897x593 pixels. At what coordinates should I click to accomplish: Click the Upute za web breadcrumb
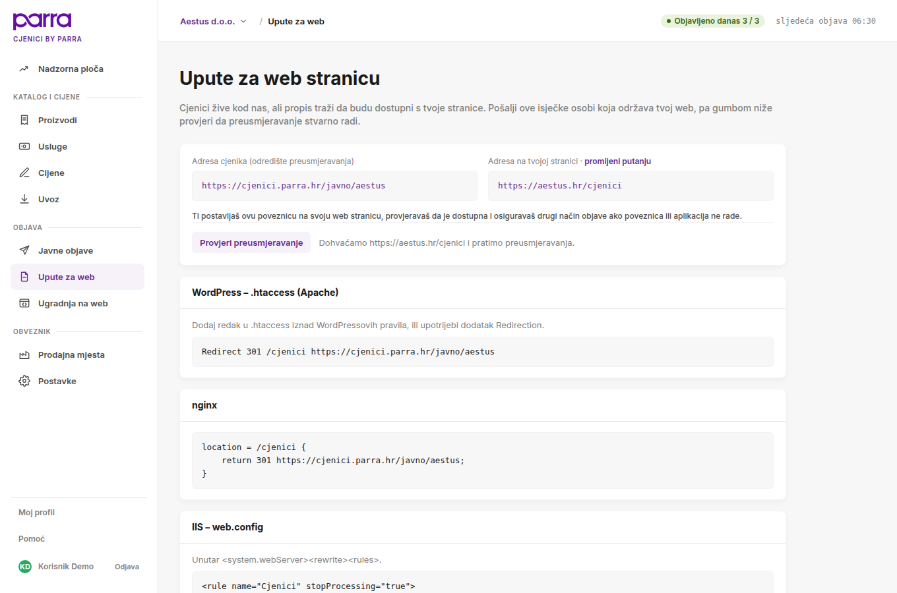point(296,21)
